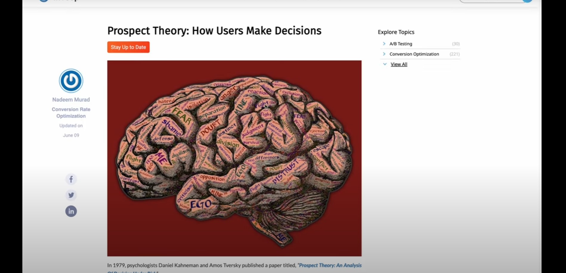Click the View All topics link
The image size is (566, 273).
tap(399, 64)
